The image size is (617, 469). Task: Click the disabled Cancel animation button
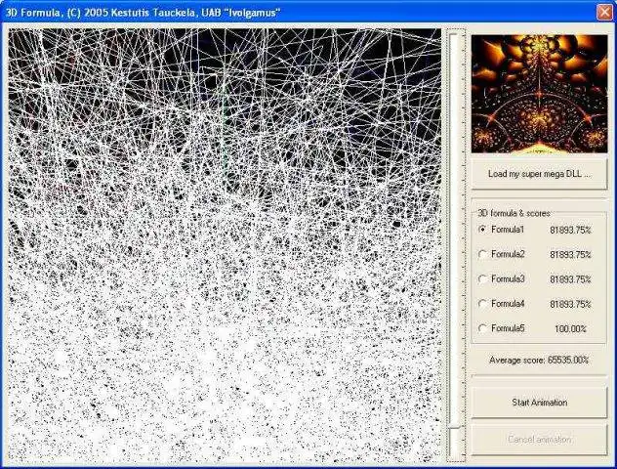pos(539,439)
